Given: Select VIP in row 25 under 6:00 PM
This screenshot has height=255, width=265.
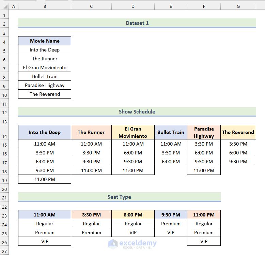Looking at the screenshot, I should [133, 232].
